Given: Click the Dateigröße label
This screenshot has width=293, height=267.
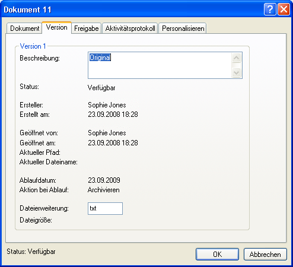Looking at the screenshot, I should point(36,220).
